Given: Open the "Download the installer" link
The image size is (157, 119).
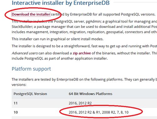Looking at the screenshot, I should [31, 14].
